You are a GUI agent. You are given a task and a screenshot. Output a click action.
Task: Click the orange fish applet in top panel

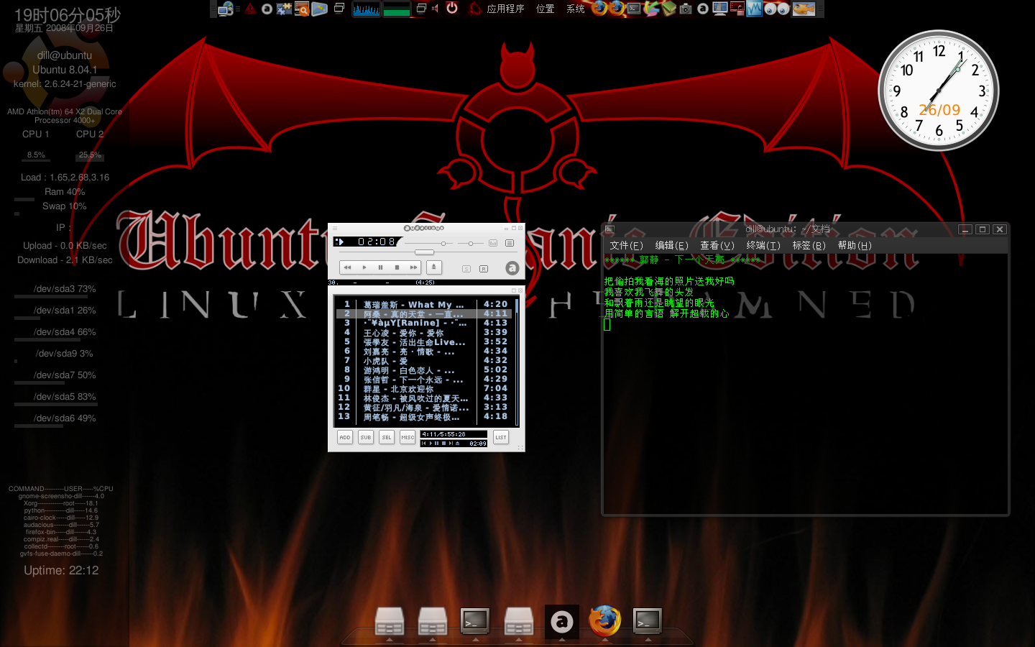pyautogui.click(x=804, y=9)
